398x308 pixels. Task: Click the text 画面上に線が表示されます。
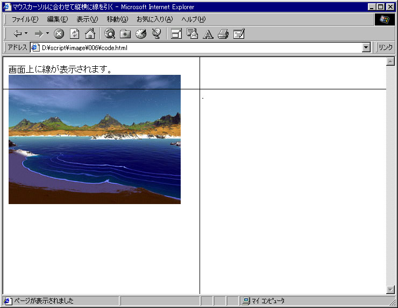(60, 69)
